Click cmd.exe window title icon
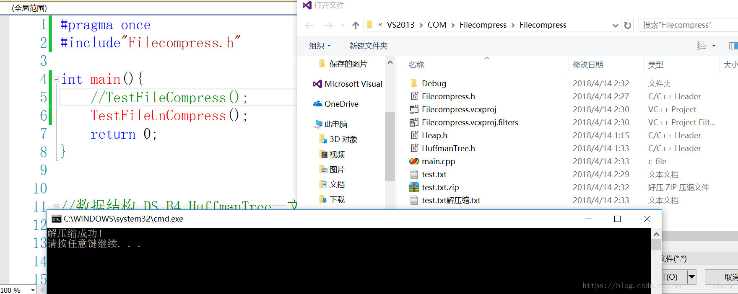This screenshot has height=294, width=738. coord(56,219)
